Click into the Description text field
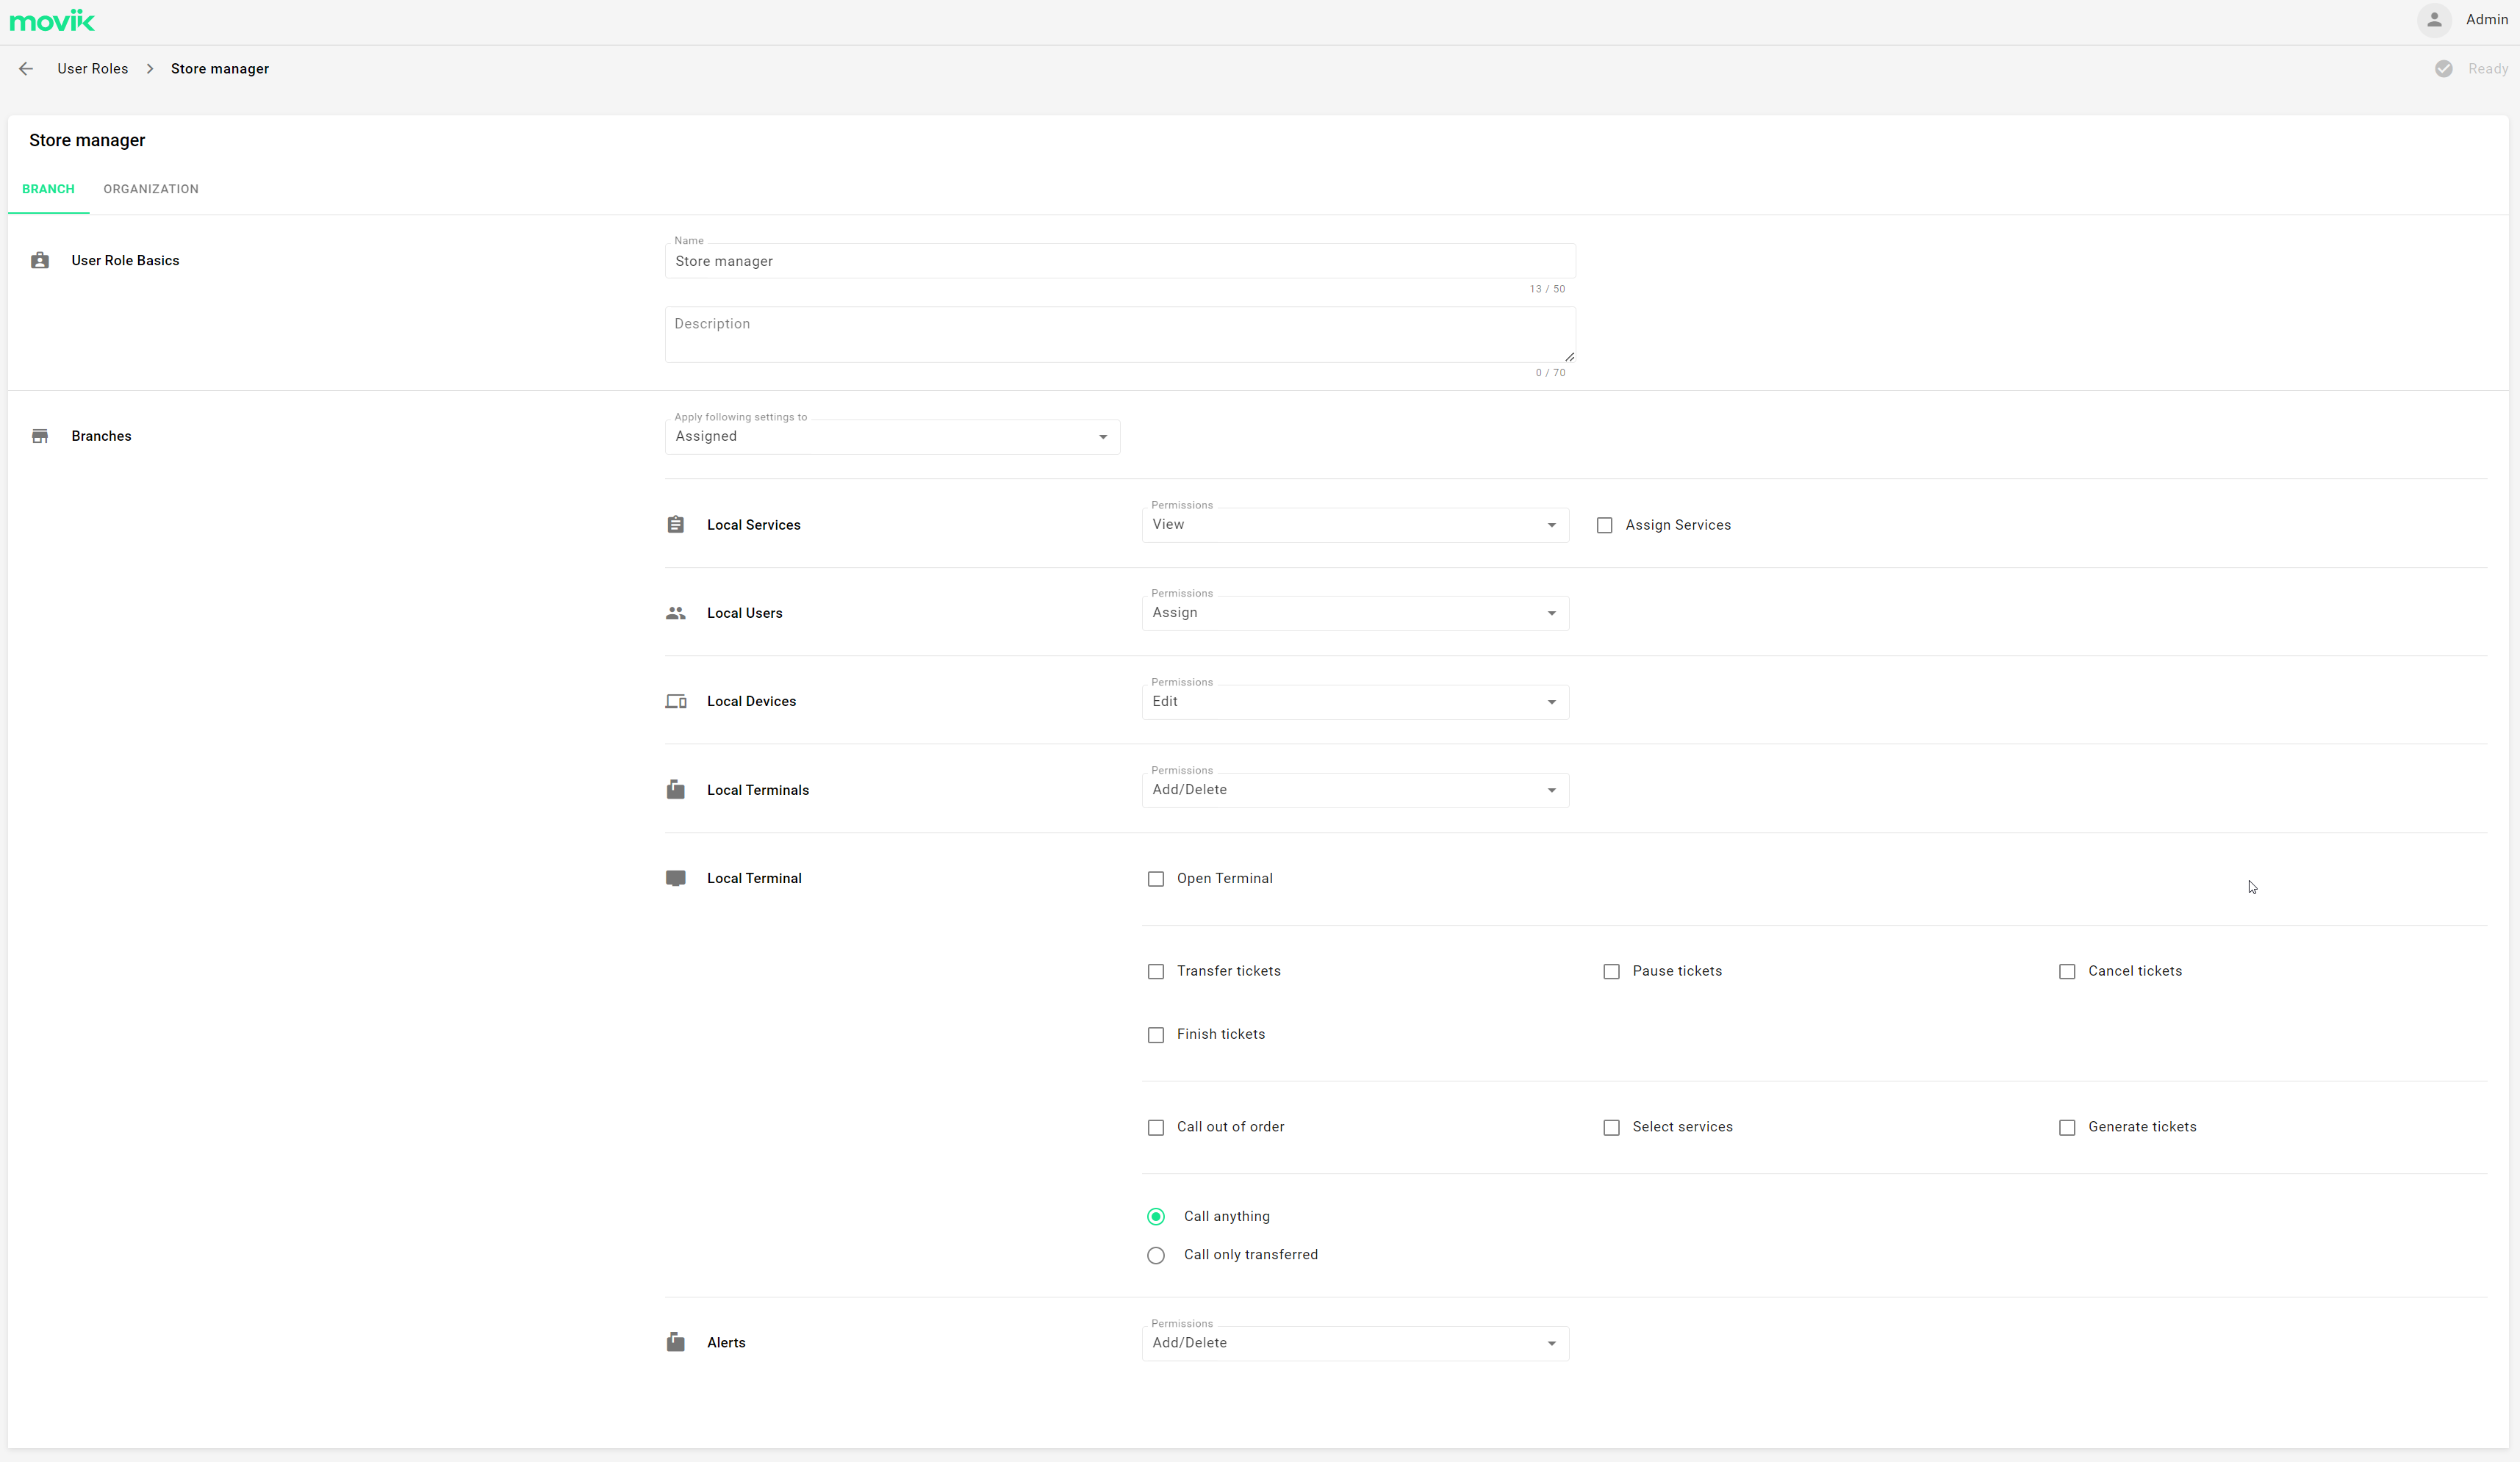The image size is (2520, 1462). point(1119,335)
